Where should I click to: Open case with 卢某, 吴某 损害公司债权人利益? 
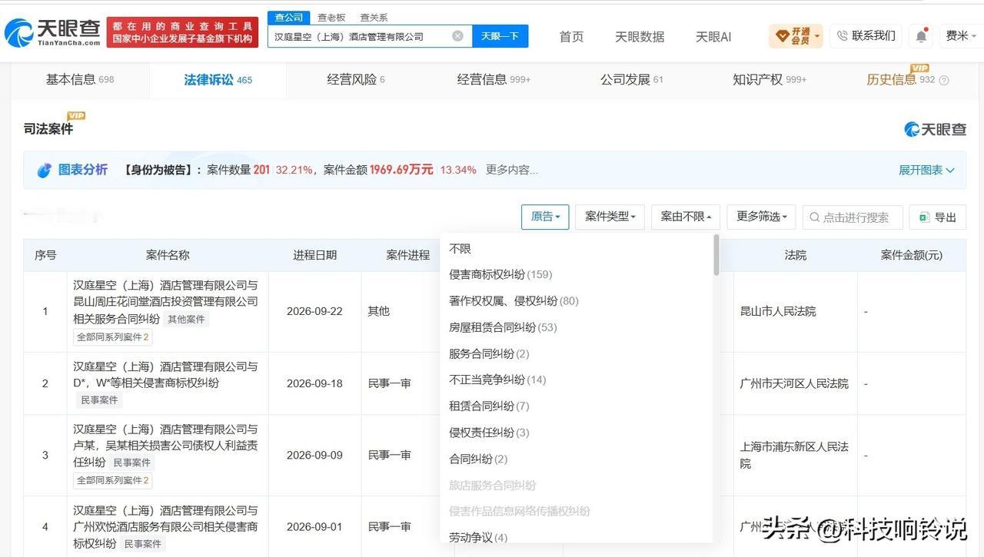pyautogui.click(x=165, y=446)
